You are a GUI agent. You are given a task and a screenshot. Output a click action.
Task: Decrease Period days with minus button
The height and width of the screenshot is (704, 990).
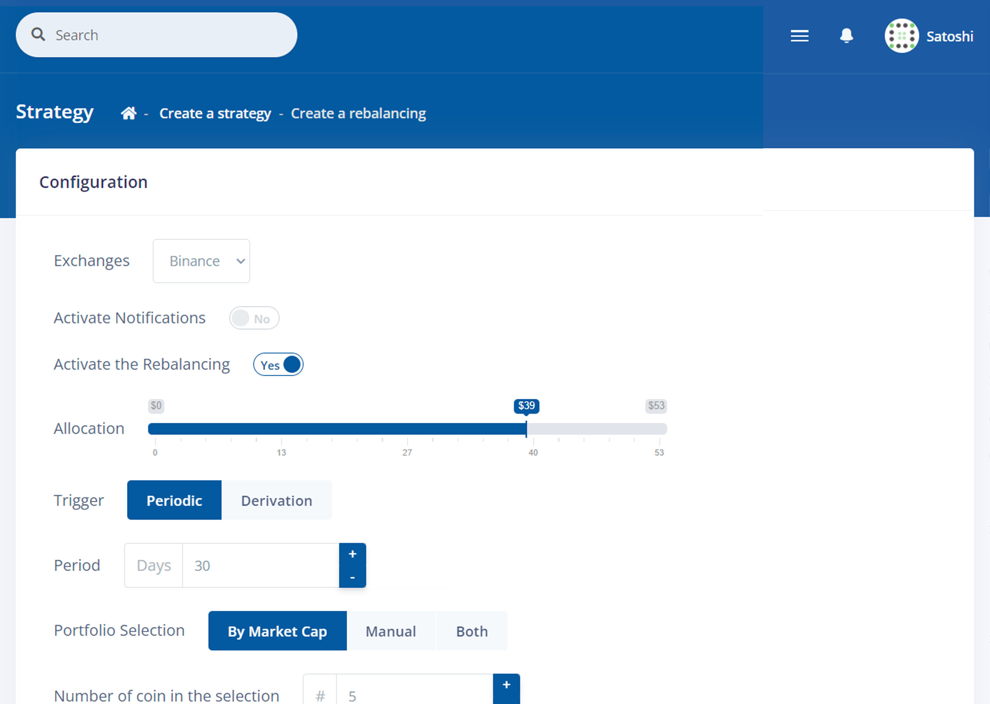click(352, 577)
